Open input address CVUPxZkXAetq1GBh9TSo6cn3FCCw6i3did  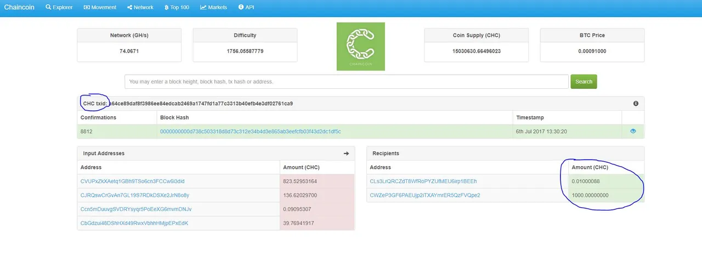tap(133, 181)
